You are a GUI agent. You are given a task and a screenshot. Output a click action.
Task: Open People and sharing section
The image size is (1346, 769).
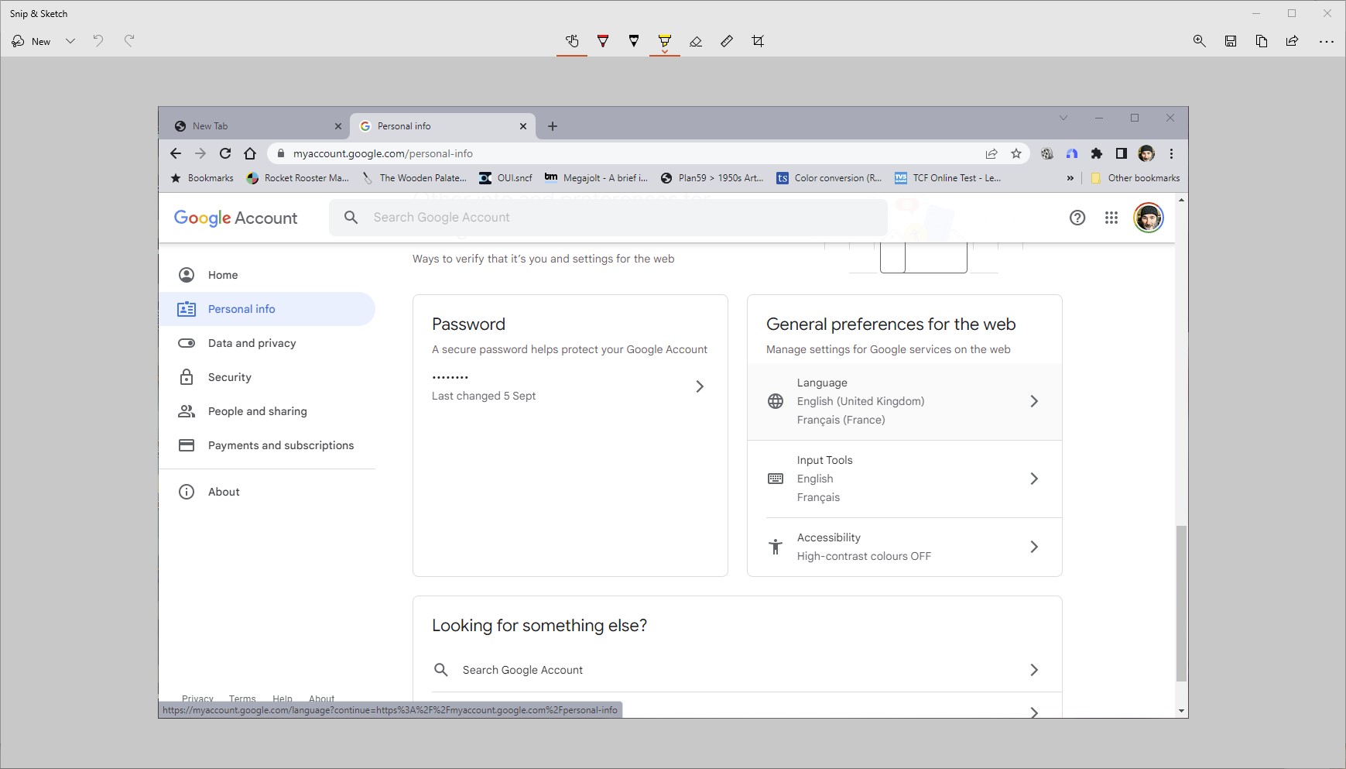pos(267,411)
